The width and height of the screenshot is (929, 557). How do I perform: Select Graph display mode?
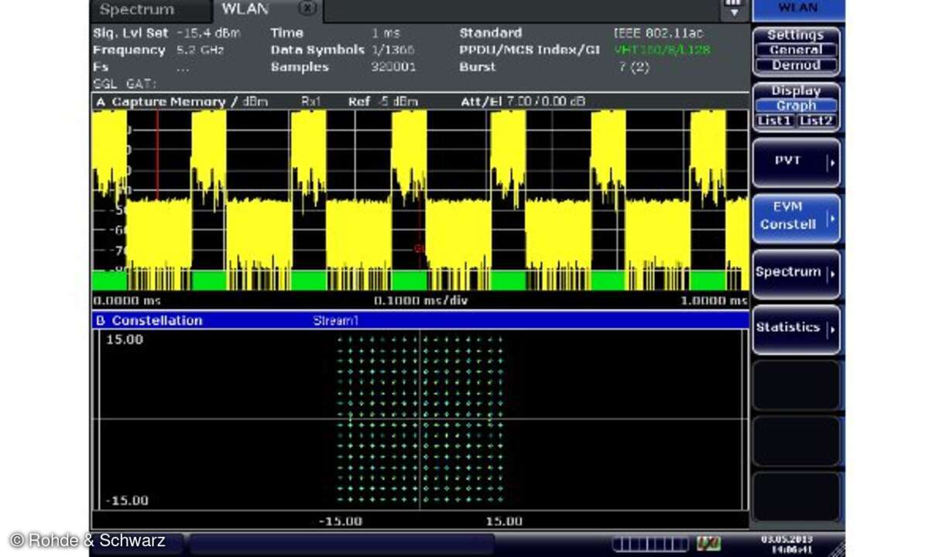click(796, 106)
